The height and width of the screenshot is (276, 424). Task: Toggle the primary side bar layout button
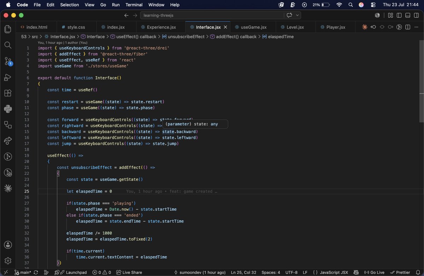point(399,15)
